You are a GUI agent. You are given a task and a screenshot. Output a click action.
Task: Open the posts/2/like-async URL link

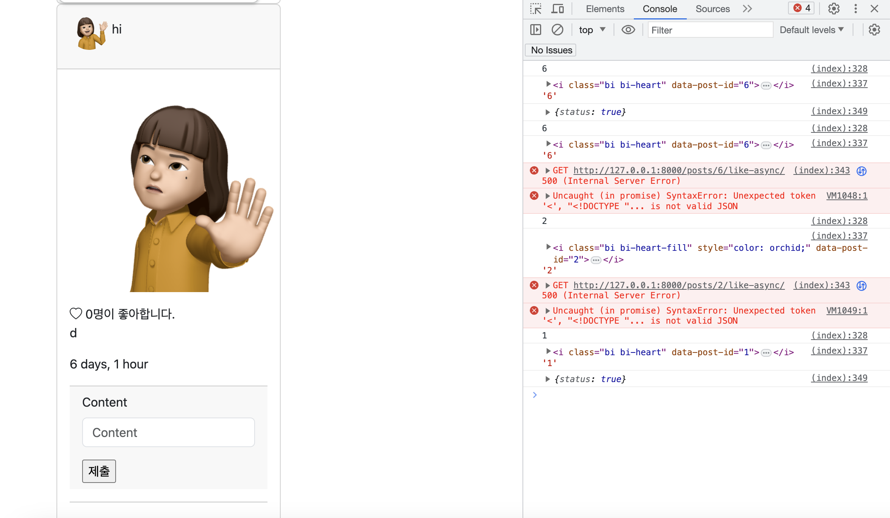point(679,285)
